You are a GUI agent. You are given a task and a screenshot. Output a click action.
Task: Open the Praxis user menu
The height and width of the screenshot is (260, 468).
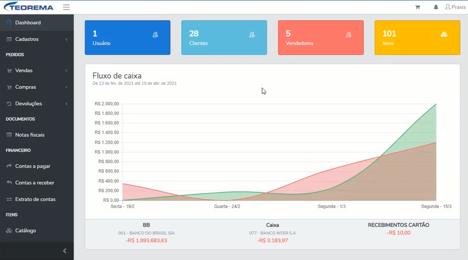coord(455,7)
